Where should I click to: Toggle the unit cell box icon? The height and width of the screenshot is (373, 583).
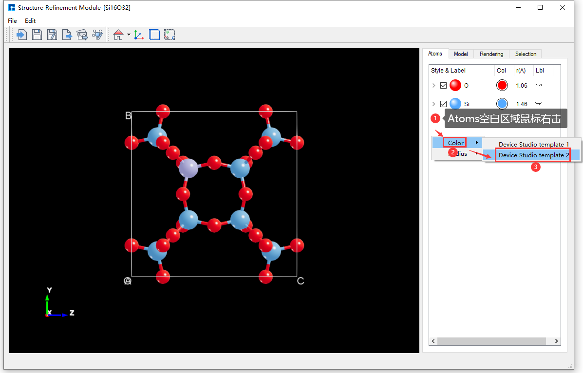tap(154, 35)
